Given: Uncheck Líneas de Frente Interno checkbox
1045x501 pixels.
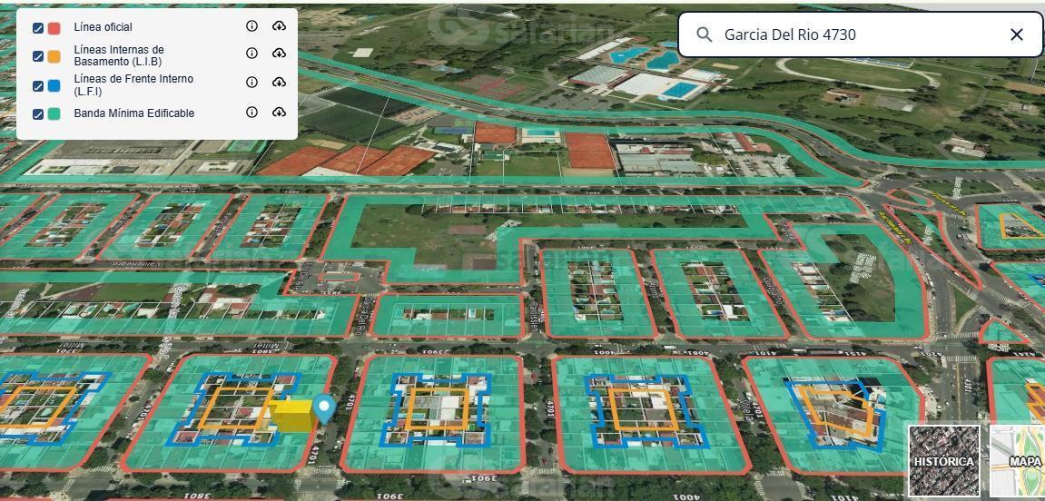Looking at the screenshot, I should click(38, 85).
